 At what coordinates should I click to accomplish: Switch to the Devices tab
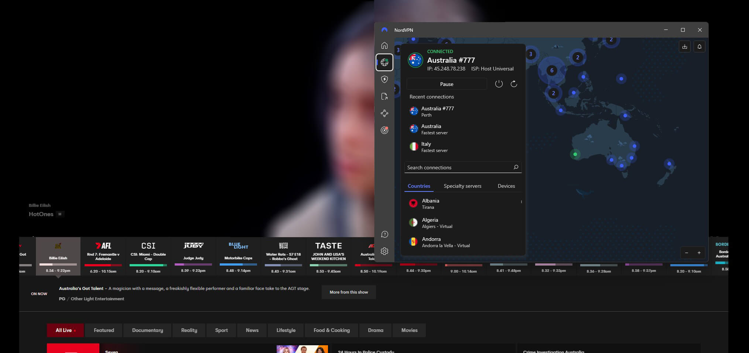tap(506, 186)
